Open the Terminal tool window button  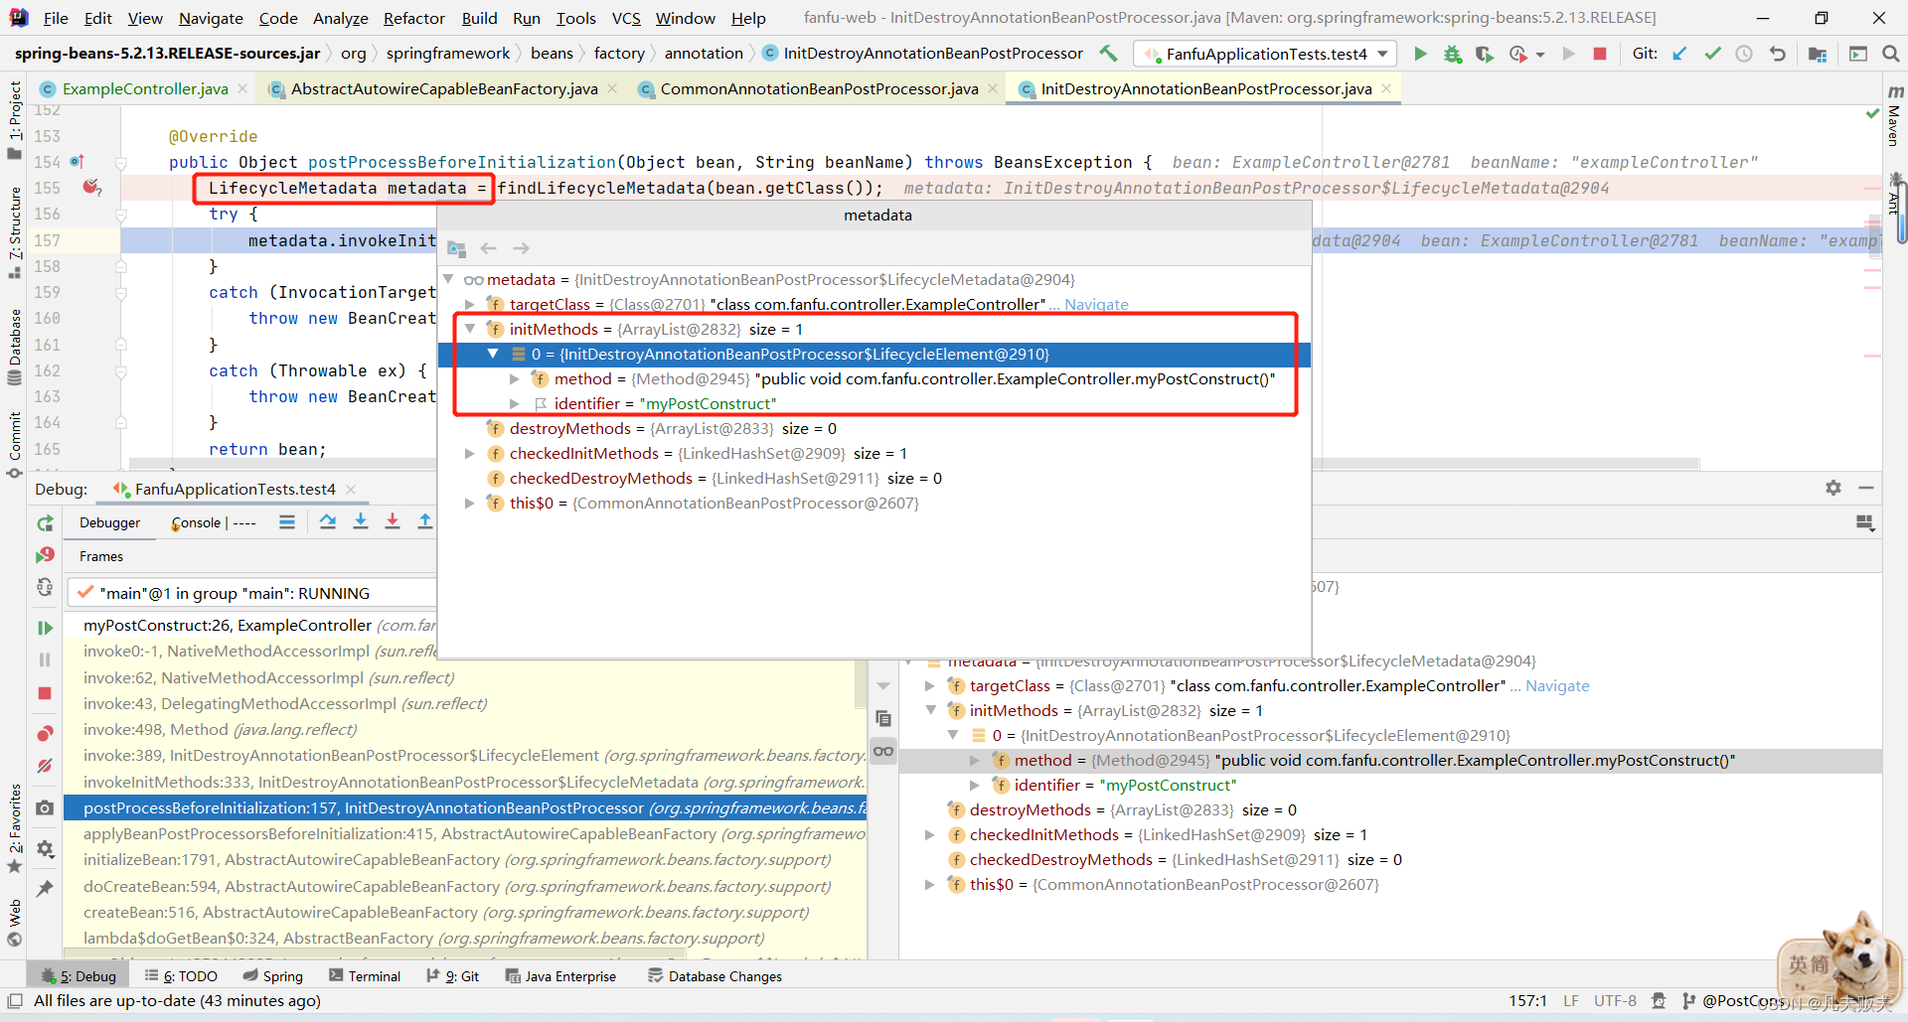pyautogui.click(x=365, y=976)
